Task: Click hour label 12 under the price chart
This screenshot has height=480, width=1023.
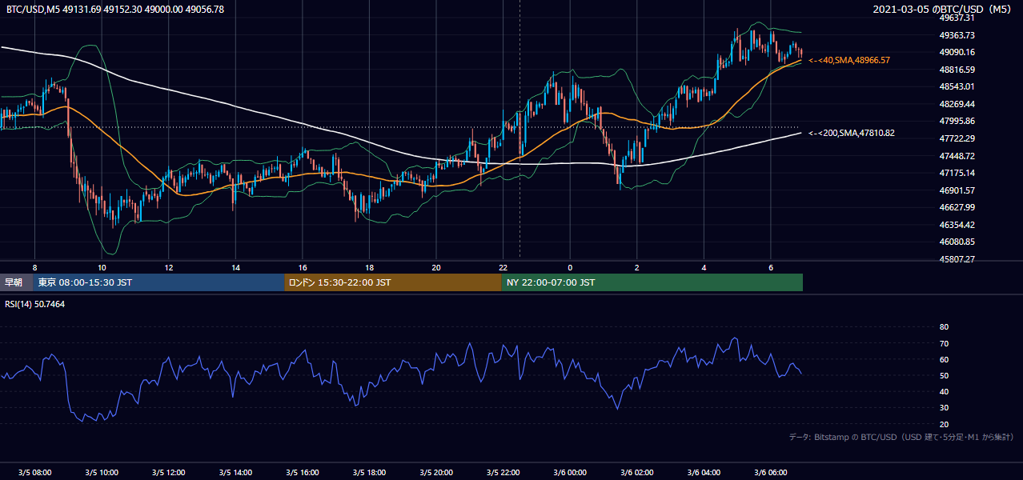Action: click(x=169, y=267)
